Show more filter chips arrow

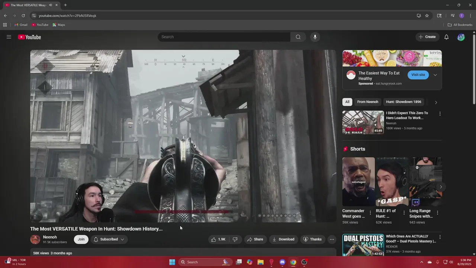pos(436,102)
